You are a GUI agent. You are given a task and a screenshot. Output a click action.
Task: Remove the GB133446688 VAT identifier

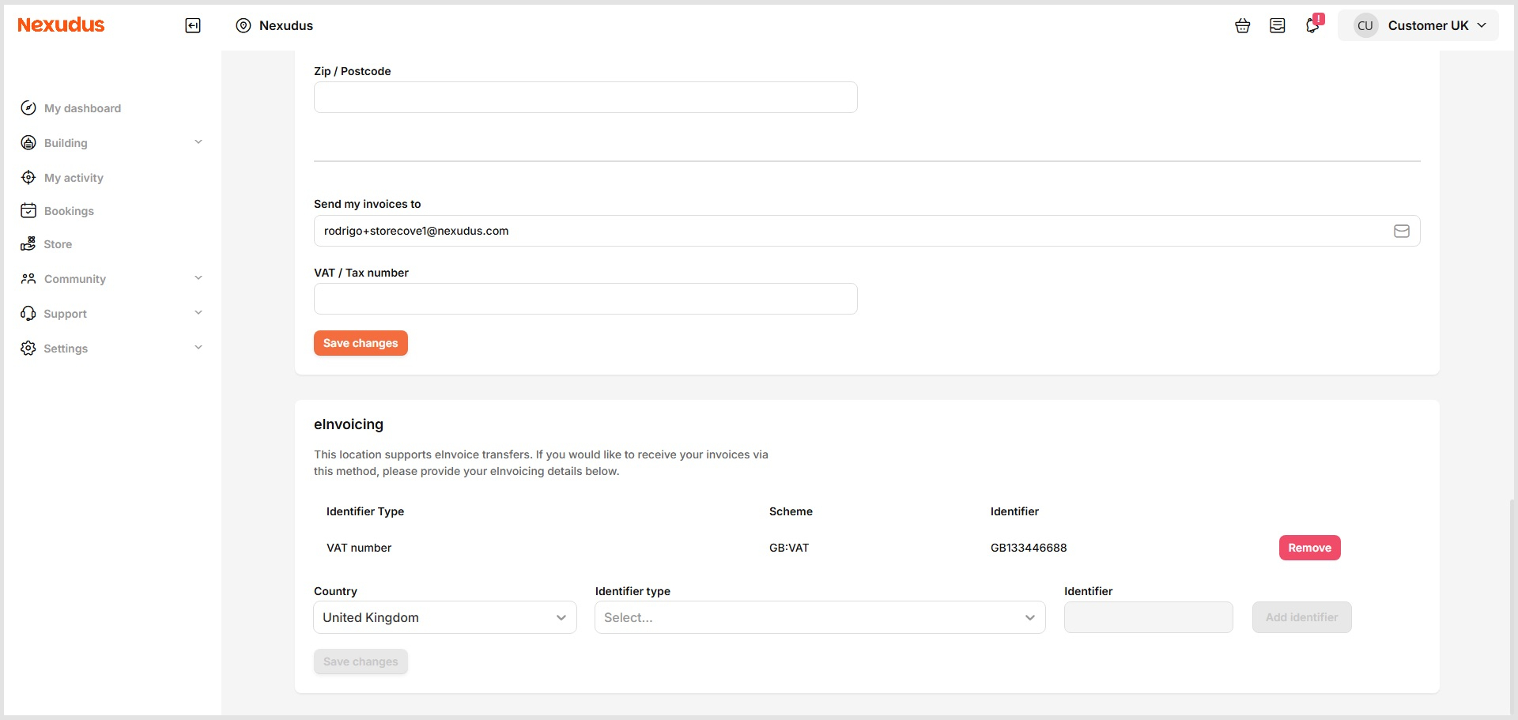pyautogui.click(x=1309, y=547)
